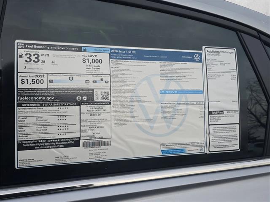
Task: Click the Total Price box on the dealer addendum
Action: [x=224, y=112]
